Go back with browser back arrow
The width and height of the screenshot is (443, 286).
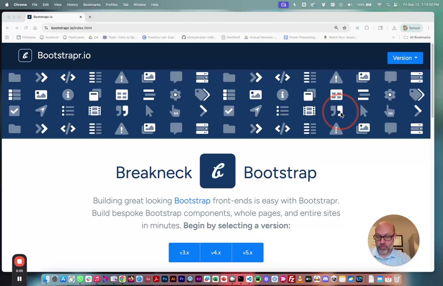[x=7, y=28]
